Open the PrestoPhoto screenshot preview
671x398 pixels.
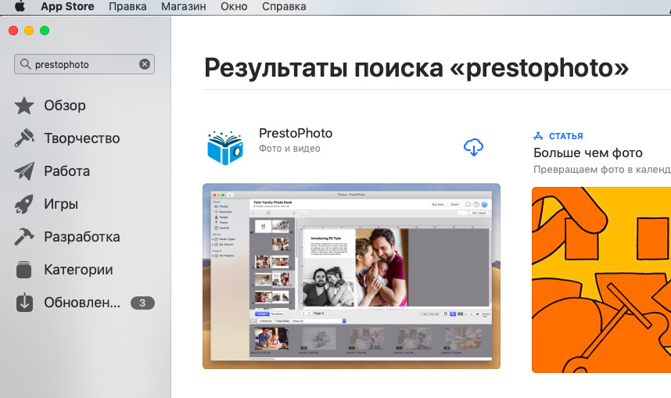pyautogui.click(x=351, y=276)
